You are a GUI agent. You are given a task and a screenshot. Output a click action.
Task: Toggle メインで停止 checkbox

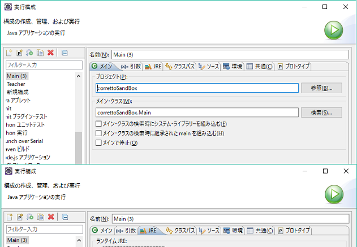98,142
